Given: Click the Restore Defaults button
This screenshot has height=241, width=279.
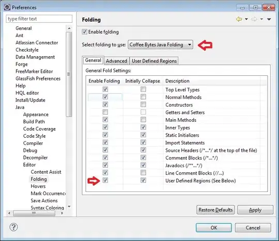Looking at the screenshot, I should pos(215,210).
